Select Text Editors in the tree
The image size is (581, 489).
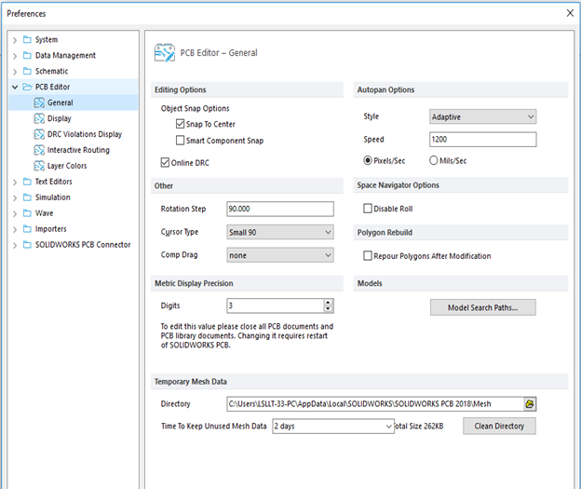pyautogui.click(x=53, y=182)
